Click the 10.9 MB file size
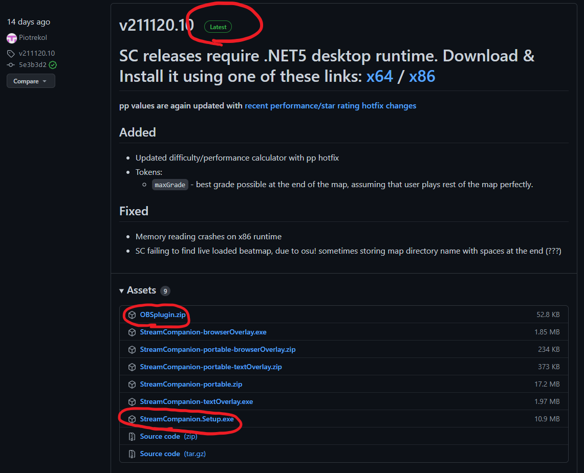 click(547, 419)
